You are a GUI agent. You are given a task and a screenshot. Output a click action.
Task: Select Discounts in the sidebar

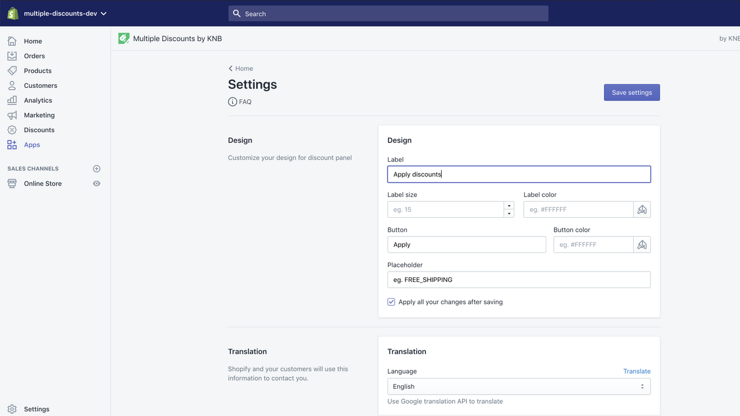click(x=13, y=129)
